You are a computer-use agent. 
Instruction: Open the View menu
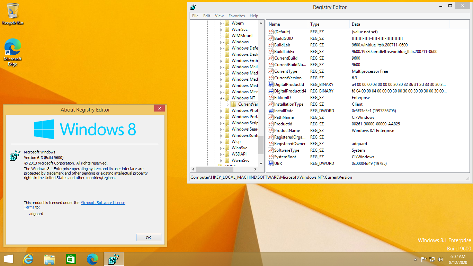point(219,16)
